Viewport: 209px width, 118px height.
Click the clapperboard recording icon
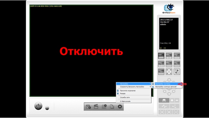click(96, 106)
